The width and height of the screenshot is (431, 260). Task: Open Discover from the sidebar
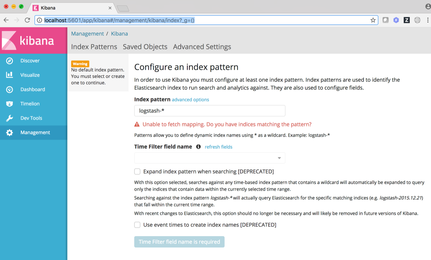tap(30, 61)
